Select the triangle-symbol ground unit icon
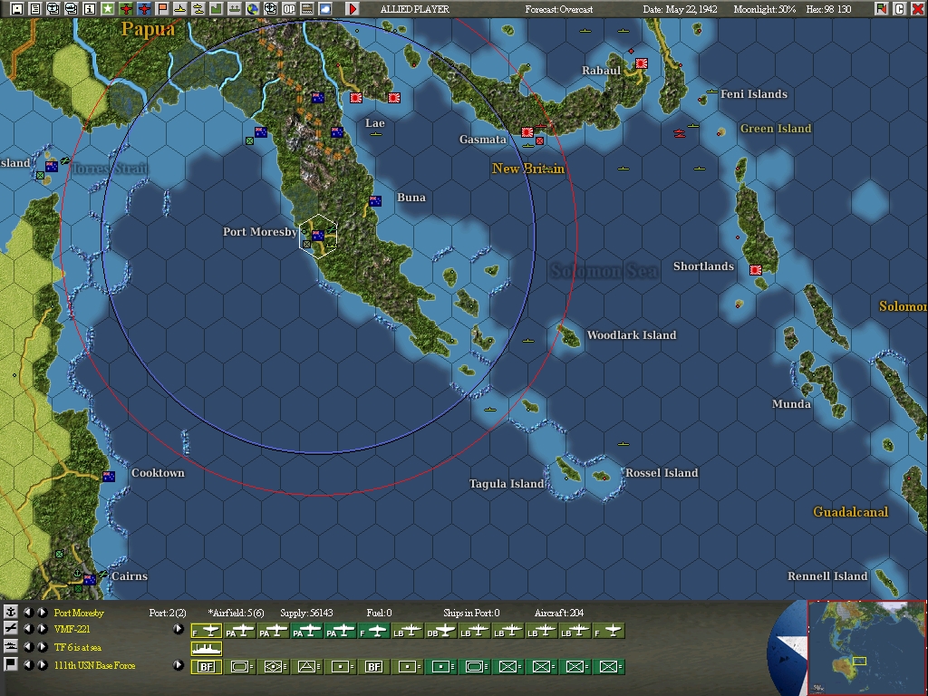Viewport: 928px width, 696px height. (306, 666)
